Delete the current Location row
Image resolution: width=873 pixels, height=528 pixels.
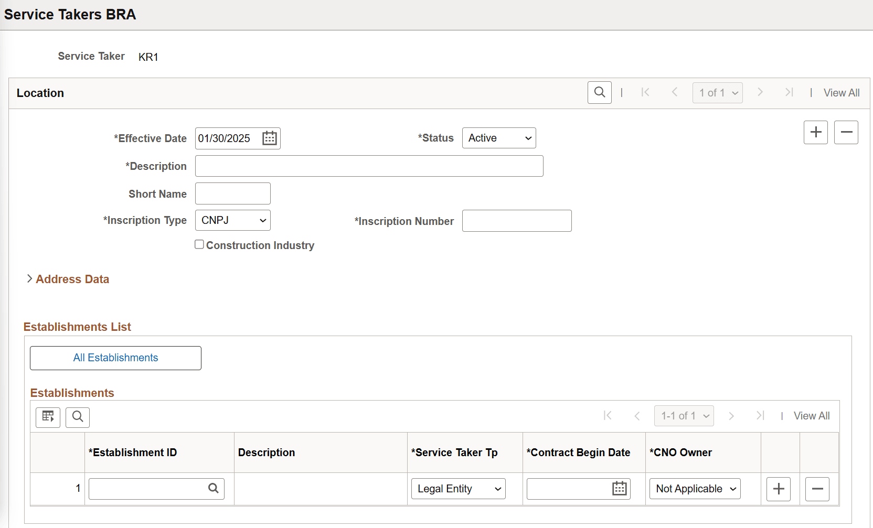click(846, 132)
